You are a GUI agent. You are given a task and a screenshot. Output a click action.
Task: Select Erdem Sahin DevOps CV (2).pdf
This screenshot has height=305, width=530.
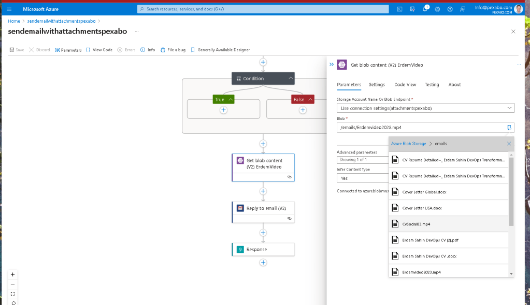(x=449, y=240)
